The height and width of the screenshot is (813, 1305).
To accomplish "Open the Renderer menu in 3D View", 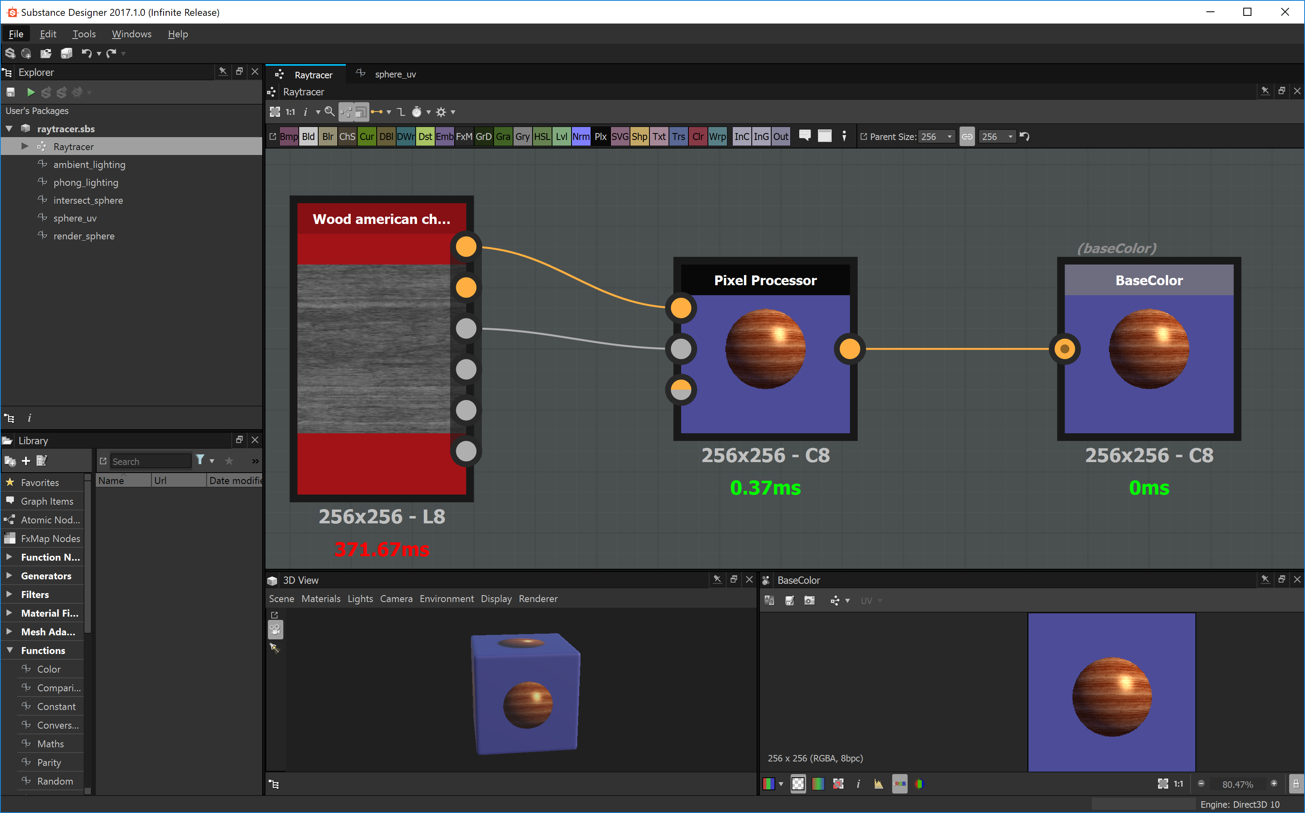I will (x=538, y=598).
